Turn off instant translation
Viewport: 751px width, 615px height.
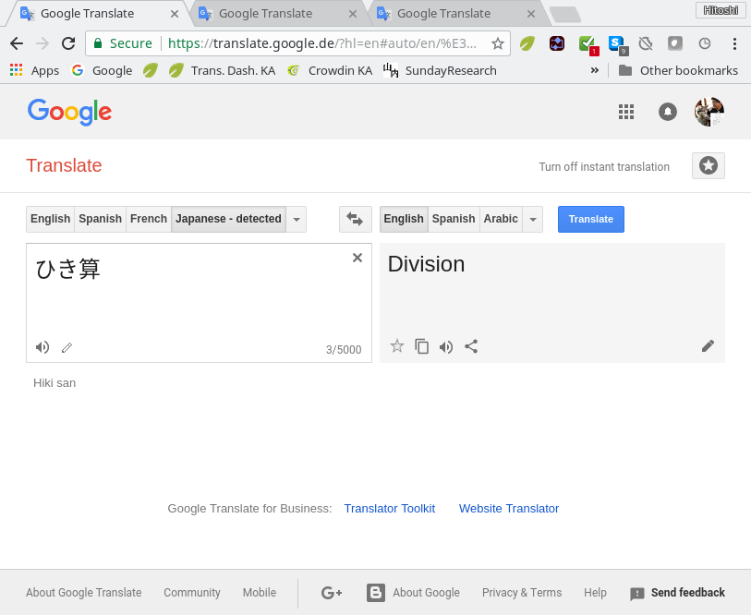(x=604, y=167)
